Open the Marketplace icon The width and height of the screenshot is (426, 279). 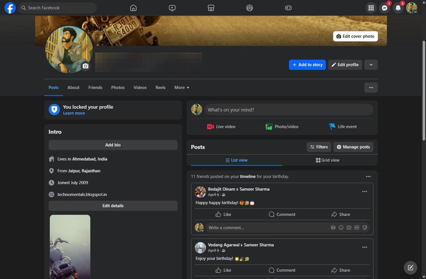211,8
